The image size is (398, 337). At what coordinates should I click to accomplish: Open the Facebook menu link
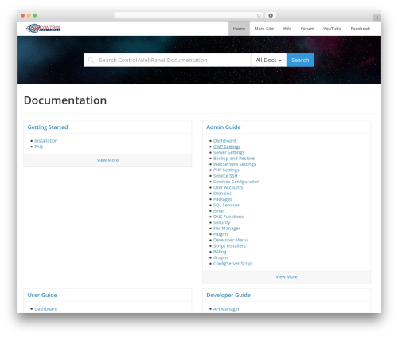(361, 29)
